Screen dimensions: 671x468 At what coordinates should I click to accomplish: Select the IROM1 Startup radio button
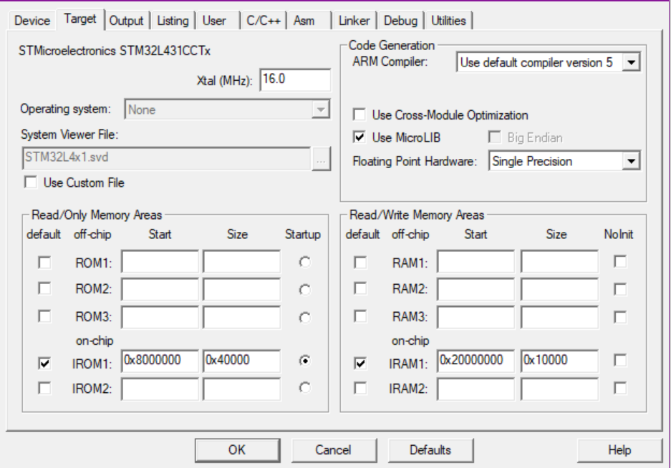(304, 361)
